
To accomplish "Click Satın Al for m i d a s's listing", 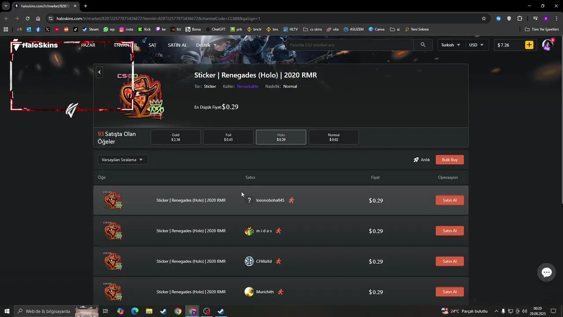I will [x=450, y=231].
